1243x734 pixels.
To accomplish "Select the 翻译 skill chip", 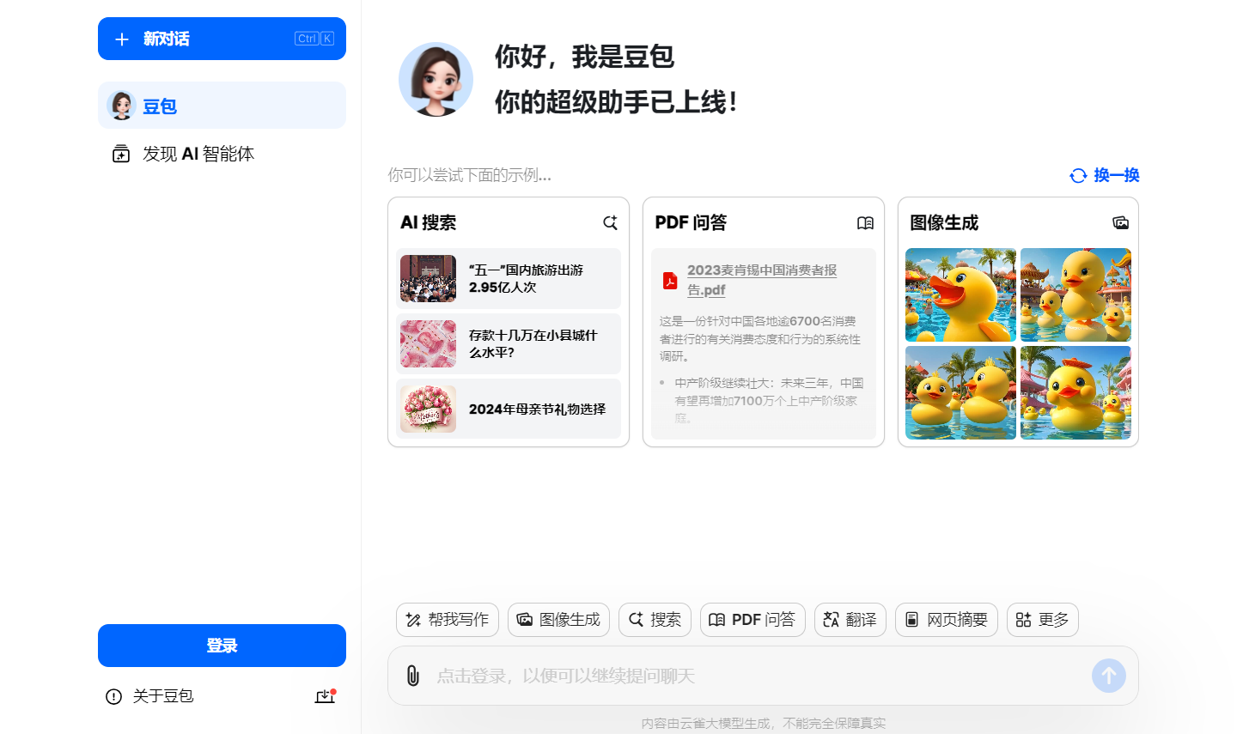I will (x=850, y=619).
